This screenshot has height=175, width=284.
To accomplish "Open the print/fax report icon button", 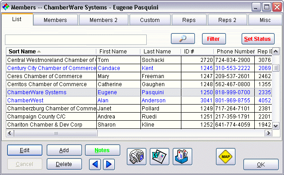I will coord(136,157).
